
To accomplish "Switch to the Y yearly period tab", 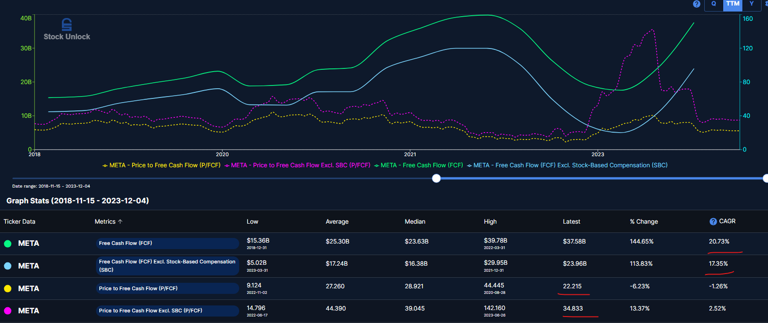I will click(751, 4).
